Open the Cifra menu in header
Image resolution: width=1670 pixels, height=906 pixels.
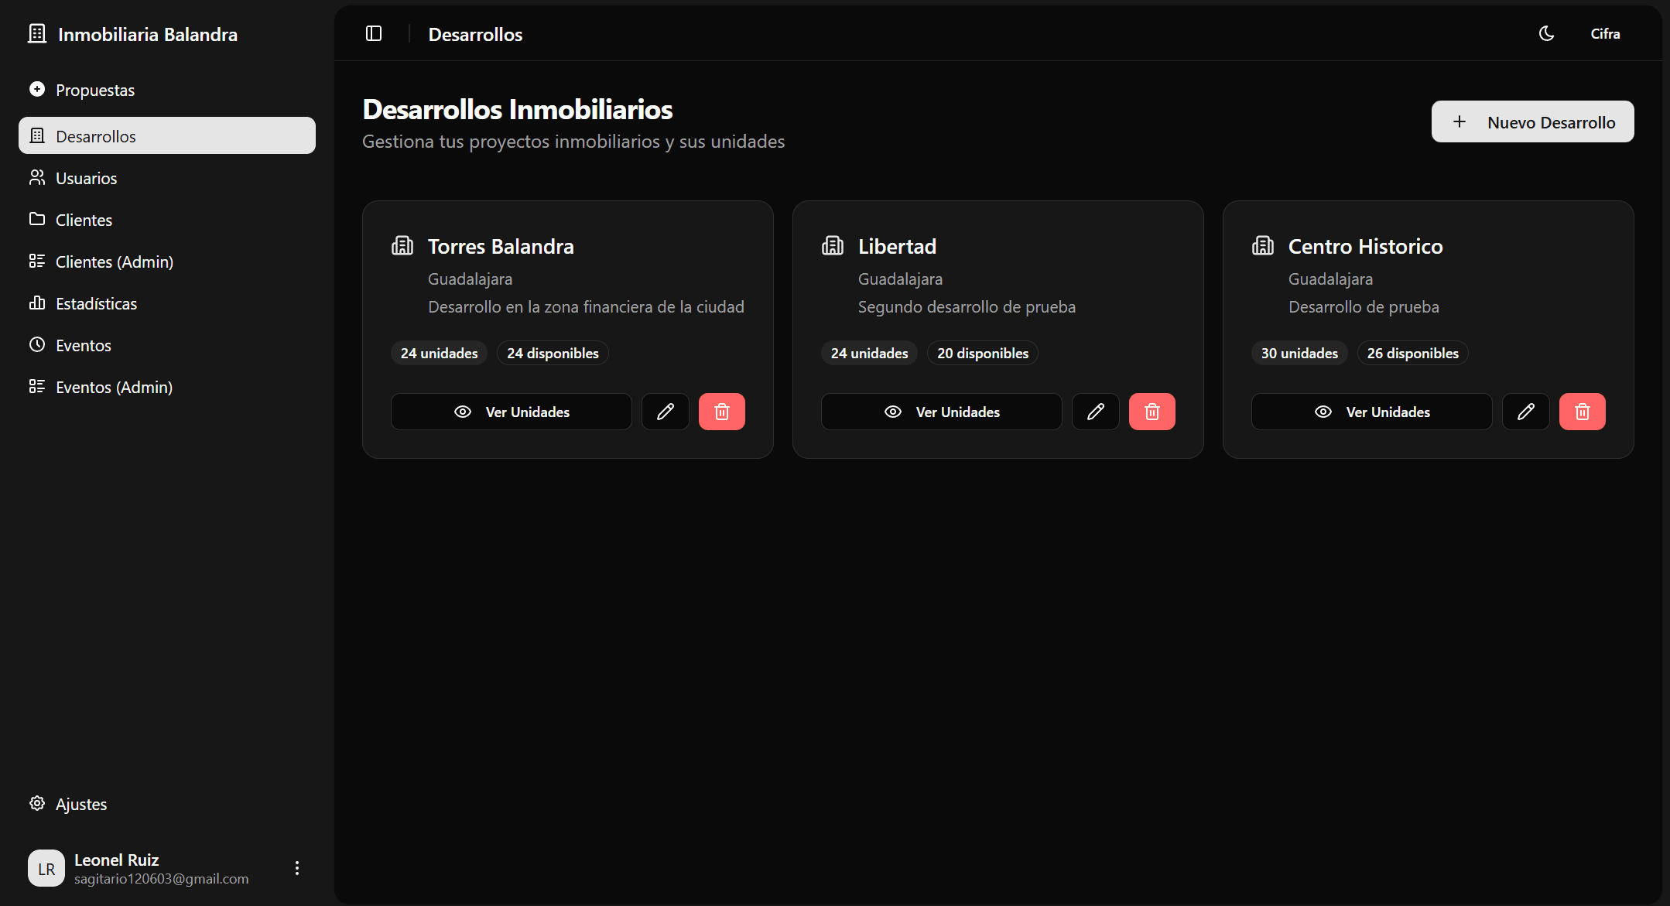pyautogui.click(x=1605, y=34)
